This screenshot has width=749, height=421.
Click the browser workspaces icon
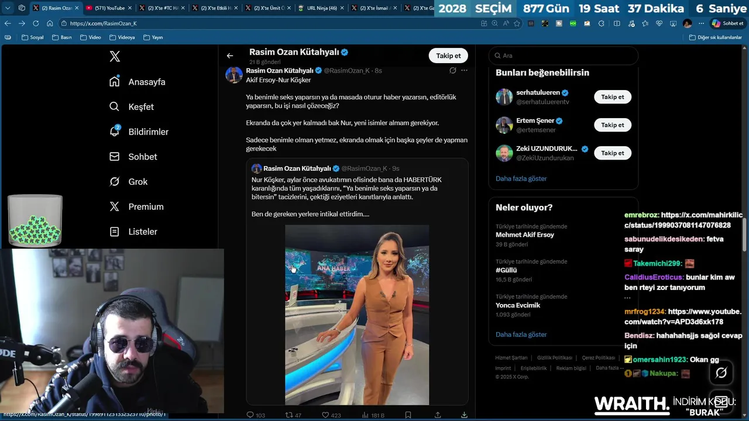22,8
